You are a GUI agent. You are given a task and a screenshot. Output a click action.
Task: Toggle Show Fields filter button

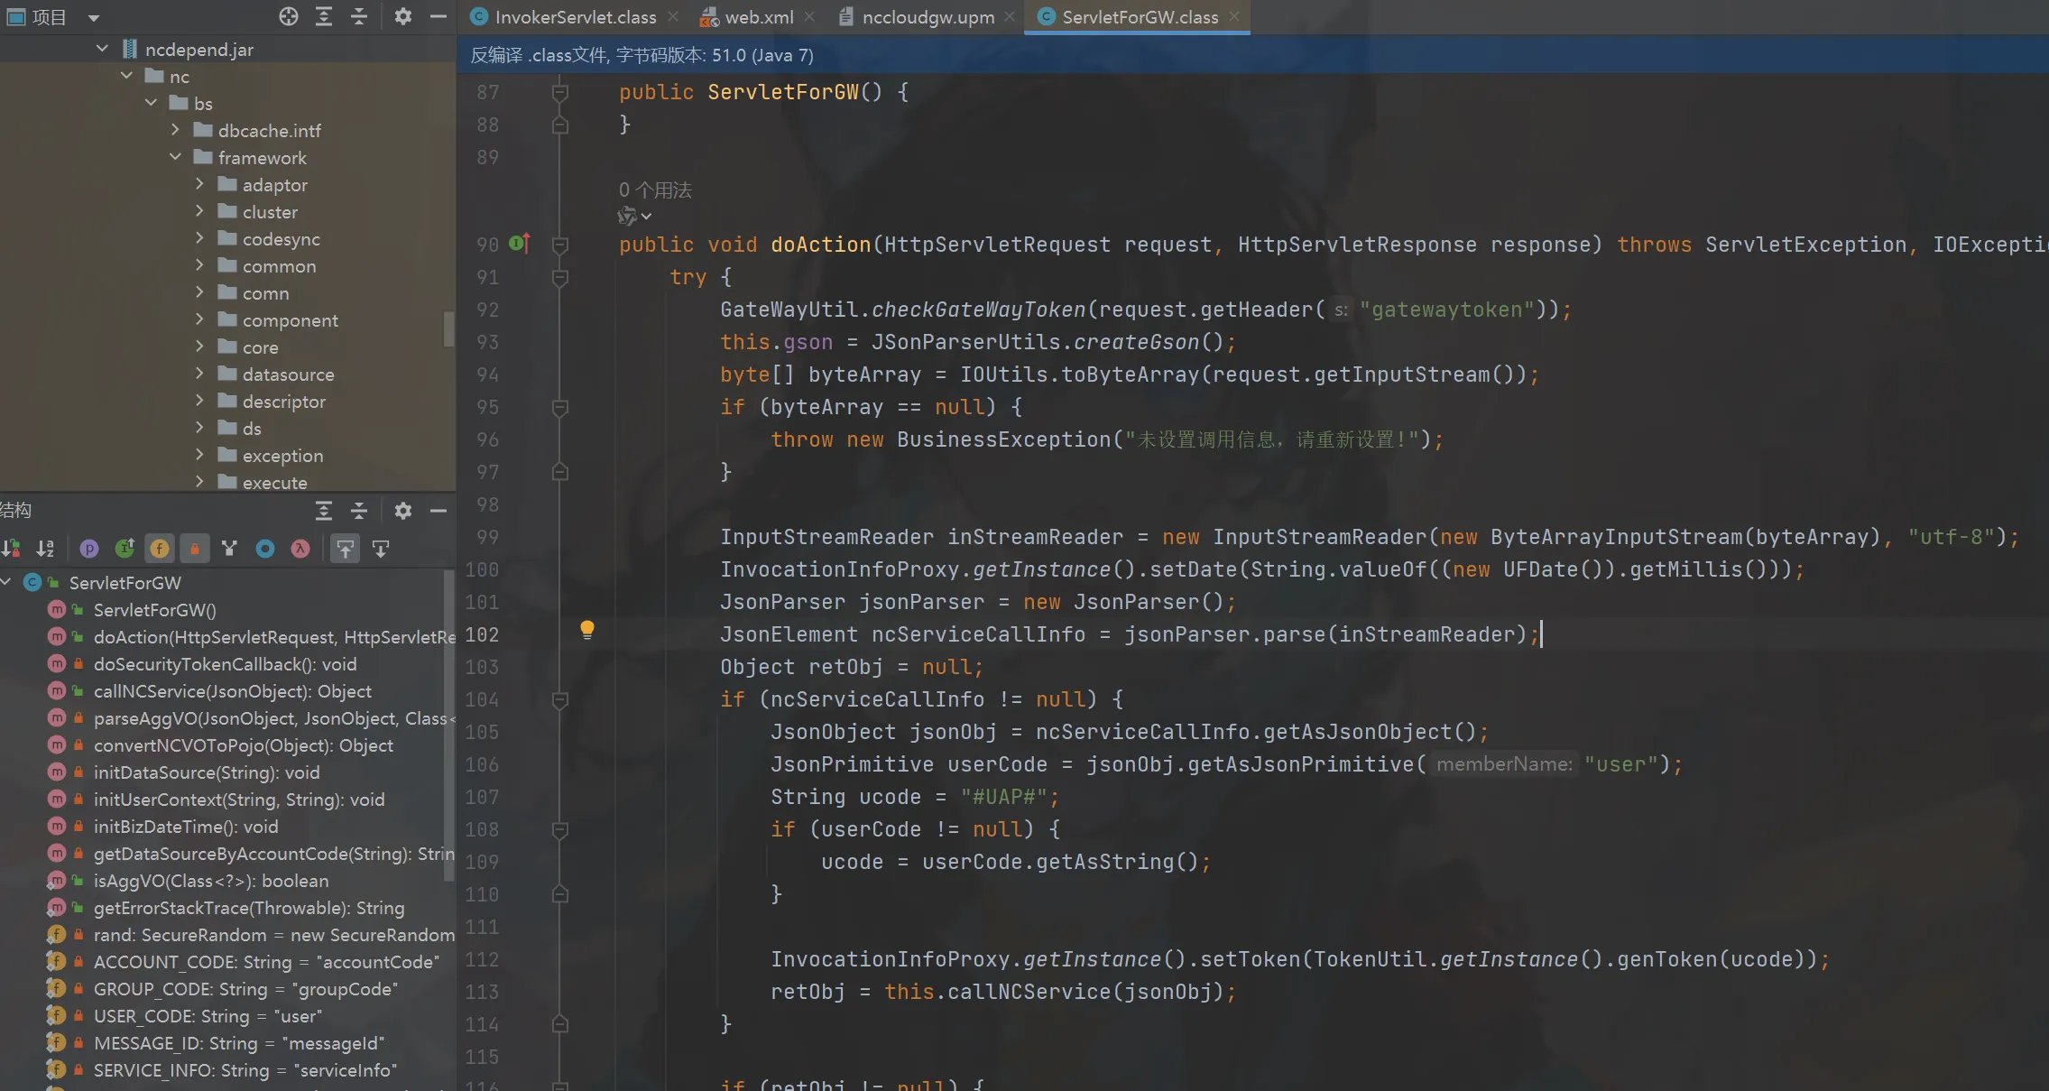tap(160, 549)
